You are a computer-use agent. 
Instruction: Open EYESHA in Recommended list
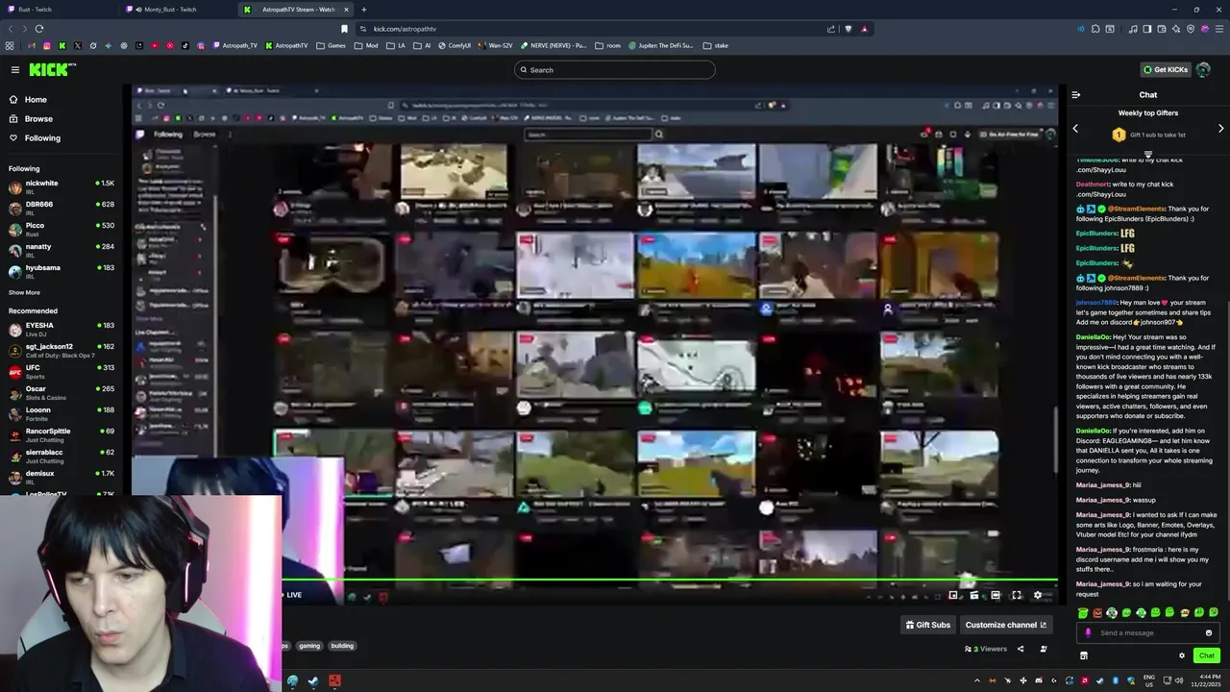tap(61, 329)
